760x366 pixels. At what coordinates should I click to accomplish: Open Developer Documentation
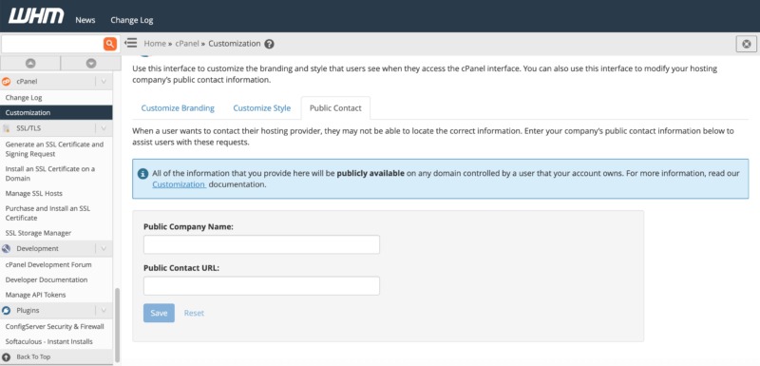tap(47, 279)
